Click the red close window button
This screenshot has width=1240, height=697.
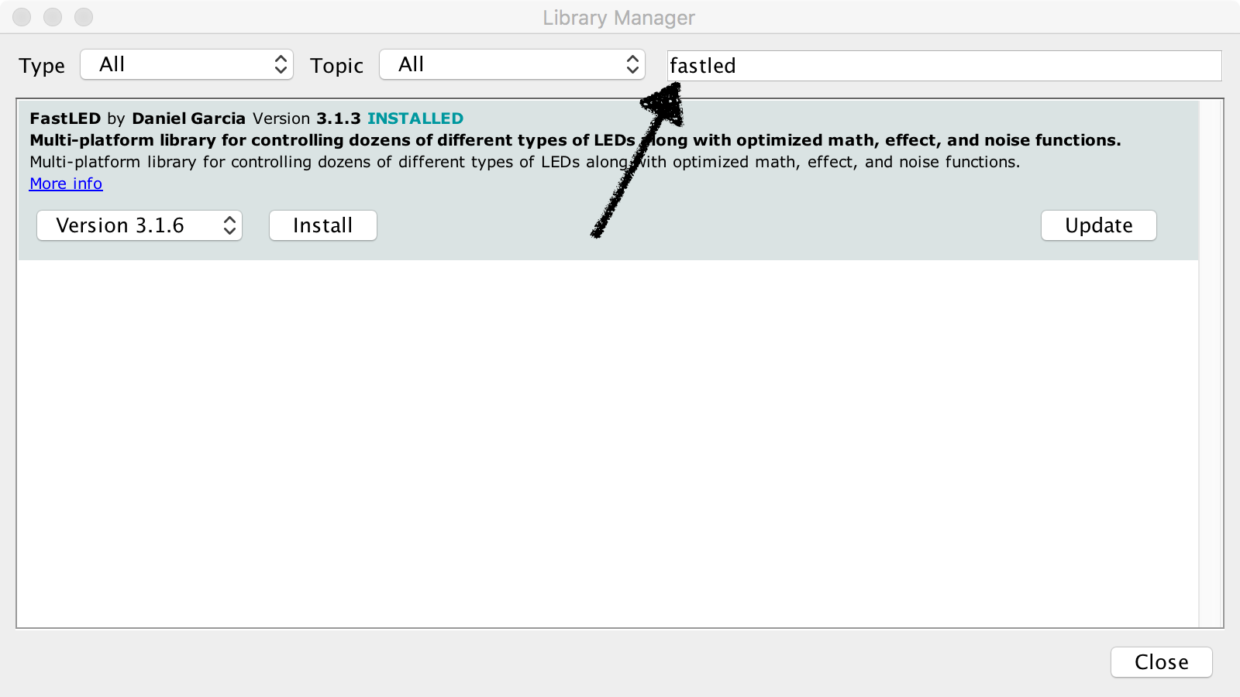pos(22,17)
